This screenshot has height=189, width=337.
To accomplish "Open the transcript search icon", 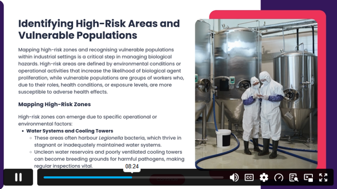I will coord(294,178).
